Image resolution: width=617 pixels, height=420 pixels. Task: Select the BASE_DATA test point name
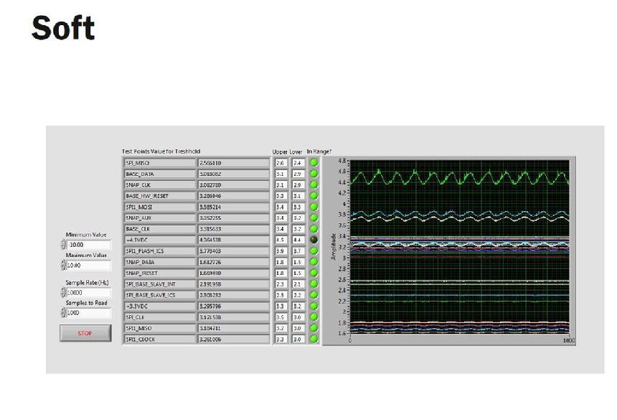(x=159, y=174)
